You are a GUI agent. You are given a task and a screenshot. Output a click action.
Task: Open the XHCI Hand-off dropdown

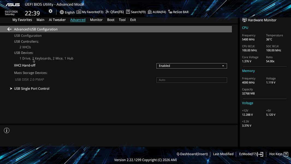(192, 66)
